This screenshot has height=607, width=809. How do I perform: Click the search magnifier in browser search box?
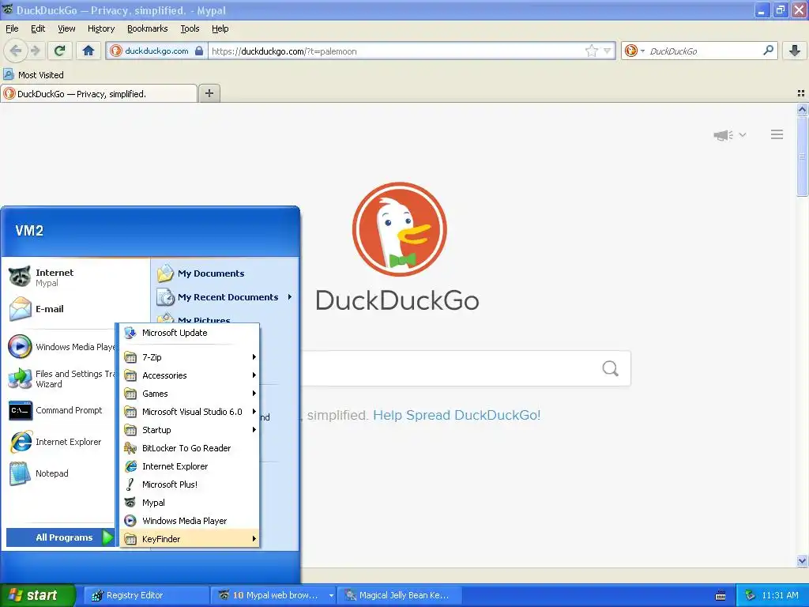click(768, 51)
